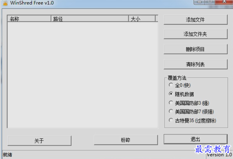Minimize the WinShred window

point(199,2)
